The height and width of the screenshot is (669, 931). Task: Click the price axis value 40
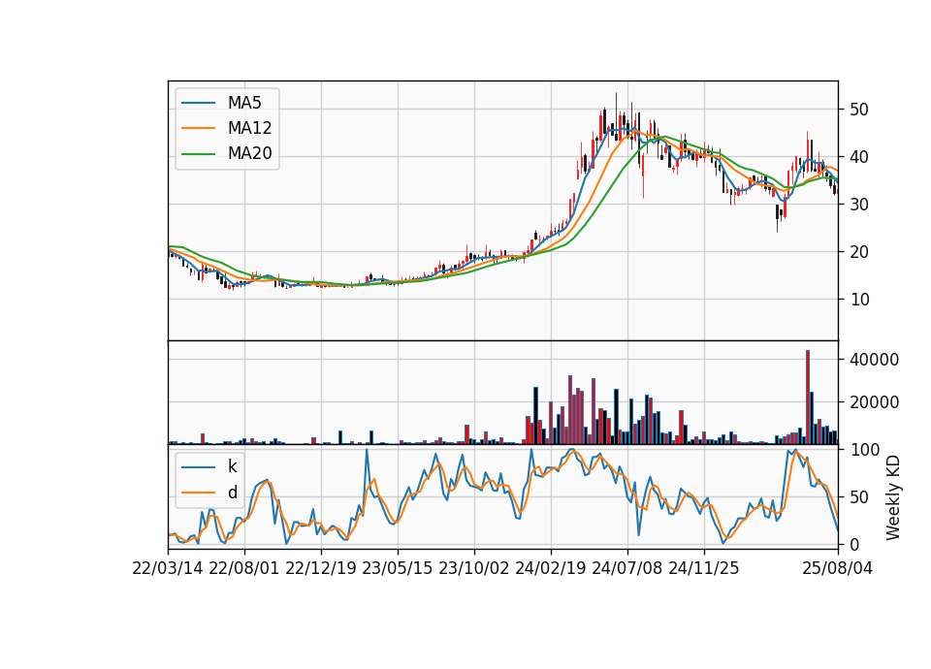coord(858,157)
